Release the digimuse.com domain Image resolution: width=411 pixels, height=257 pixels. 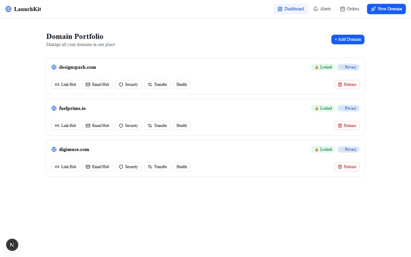pyautogui.click(x=347, y=167)
